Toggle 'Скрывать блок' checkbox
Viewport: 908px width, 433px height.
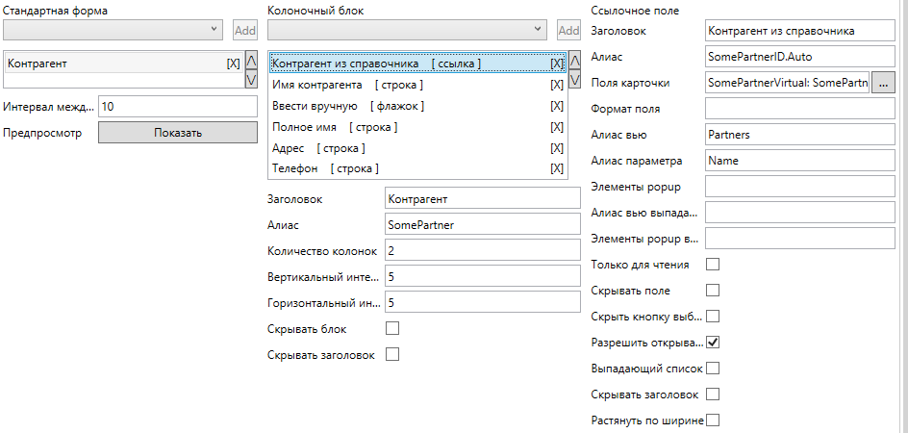(x=391, y=329)
